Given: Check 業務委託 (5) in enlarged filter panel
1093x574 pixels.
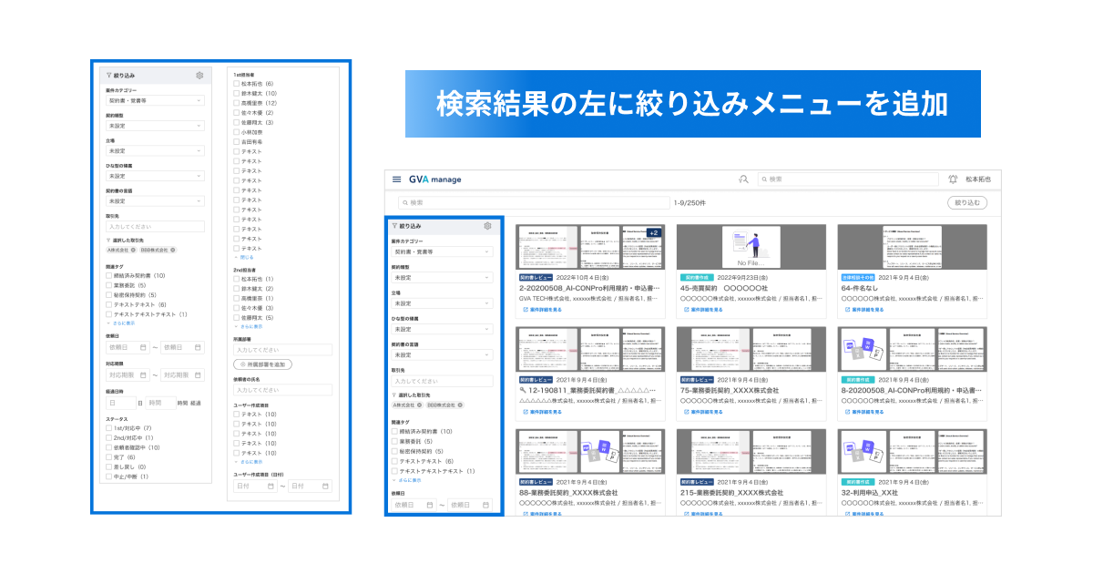Looking at the screenshot, I should point(109,285).
